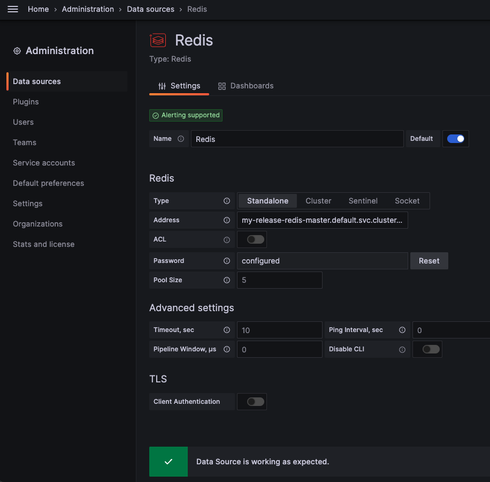Open Default preferences in sidebar
This screenshot has height=482, width=490.
tap(49, 183)
